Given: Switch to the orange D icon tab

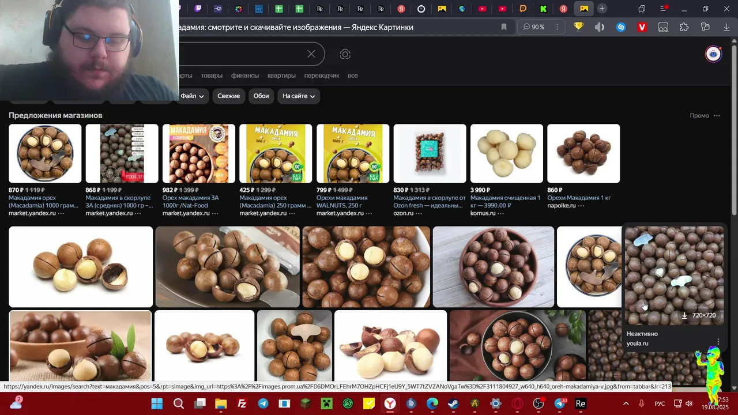Looking at the screenshot, I should click(524, 9).
